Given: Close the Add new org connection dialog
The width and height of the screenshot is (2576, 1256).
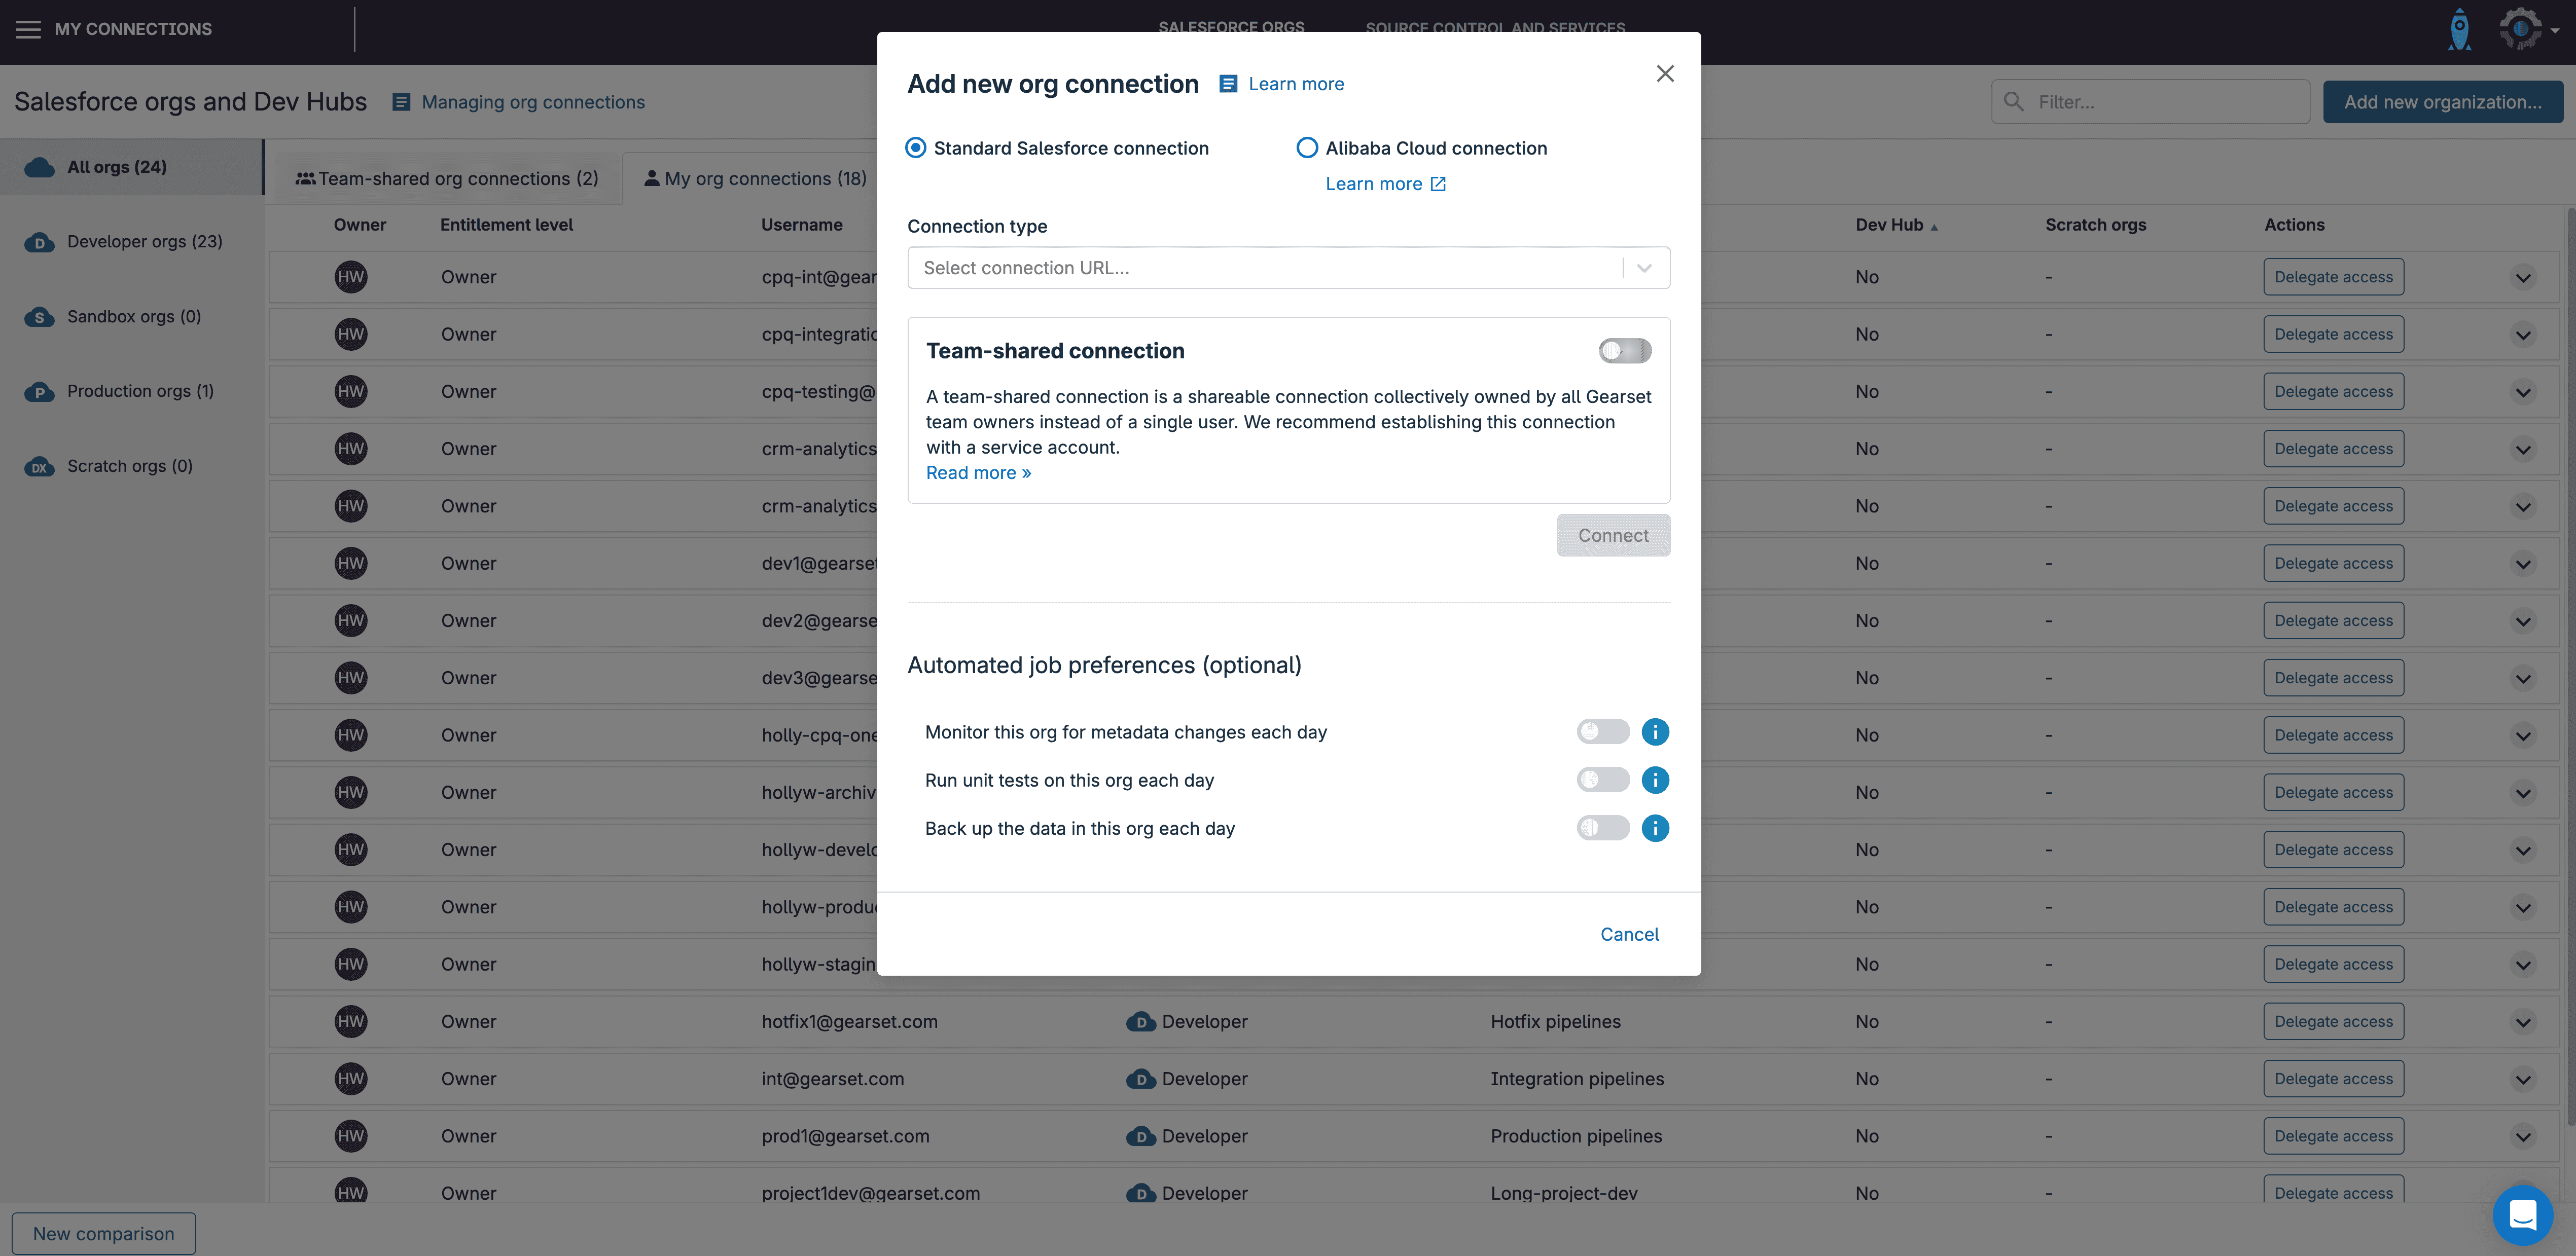Looking at the screenshot, I should 1665,74.
